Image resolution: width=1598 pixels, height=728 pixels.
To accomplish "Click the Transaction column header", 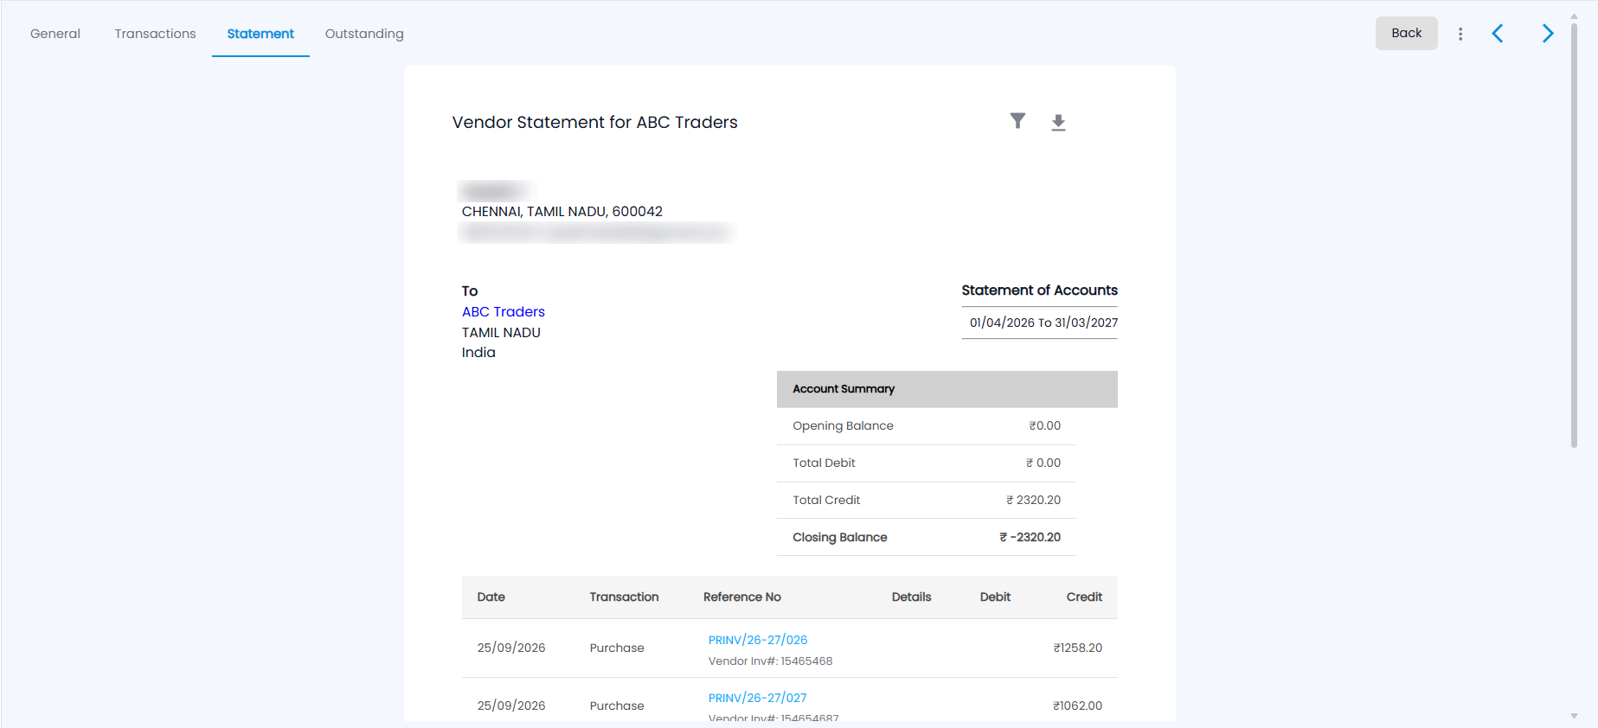I will [x=625, y=597].
